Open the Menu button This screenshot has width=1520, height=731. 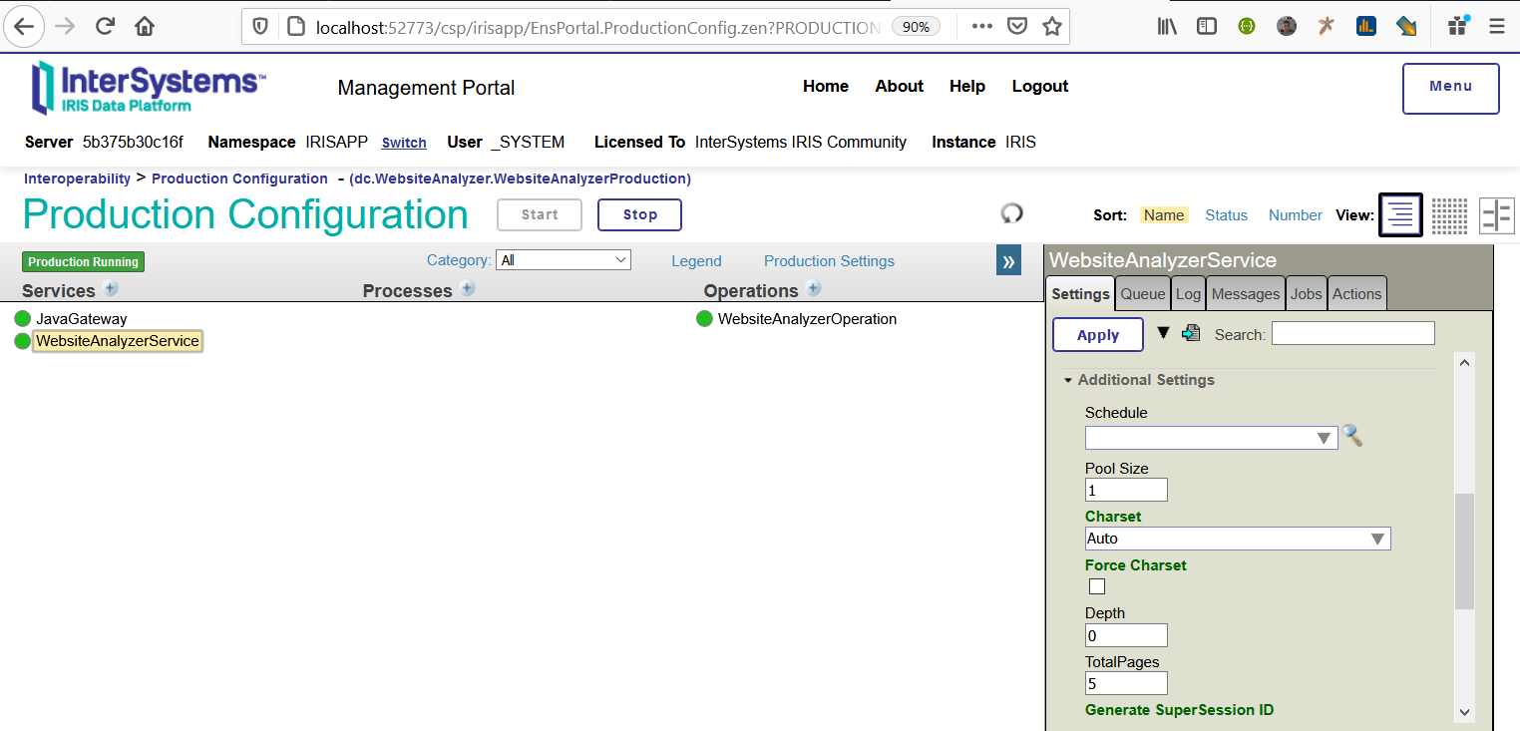[1450, 88]
